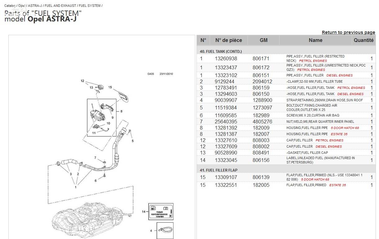Select part number 90528990
The height and width of the screenshot is (239, 379).
226,153
